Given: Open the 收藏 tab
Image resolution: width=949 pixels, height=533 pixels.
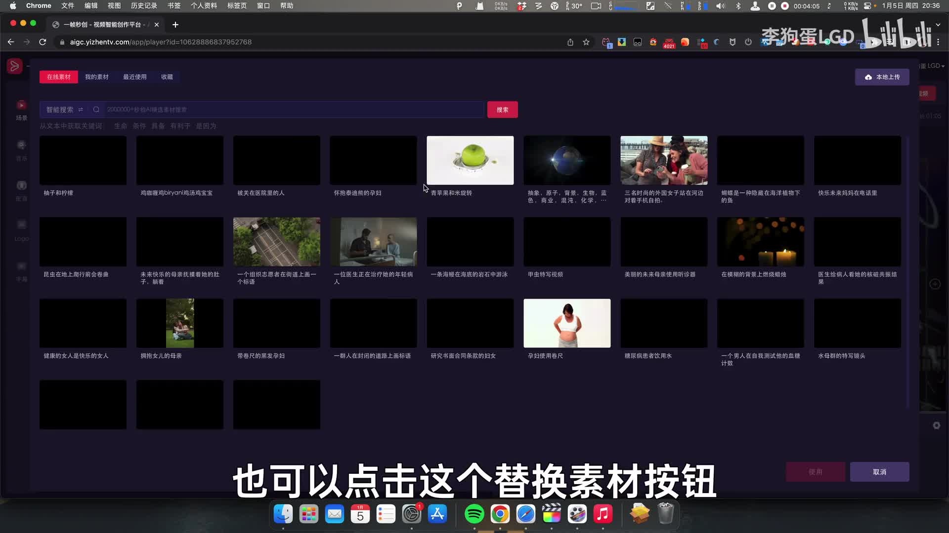Looking at the screenshot, I should tap(167, 77).
